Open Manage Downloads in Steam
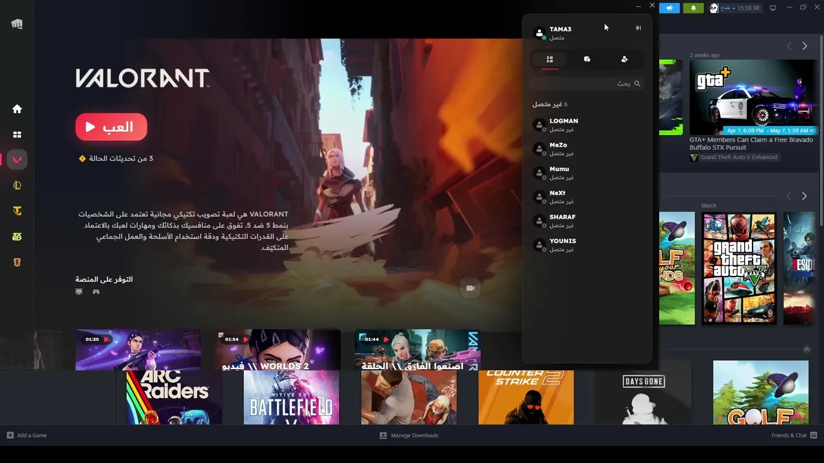Viewport: 824px width, 463px height. coord(409,435)
